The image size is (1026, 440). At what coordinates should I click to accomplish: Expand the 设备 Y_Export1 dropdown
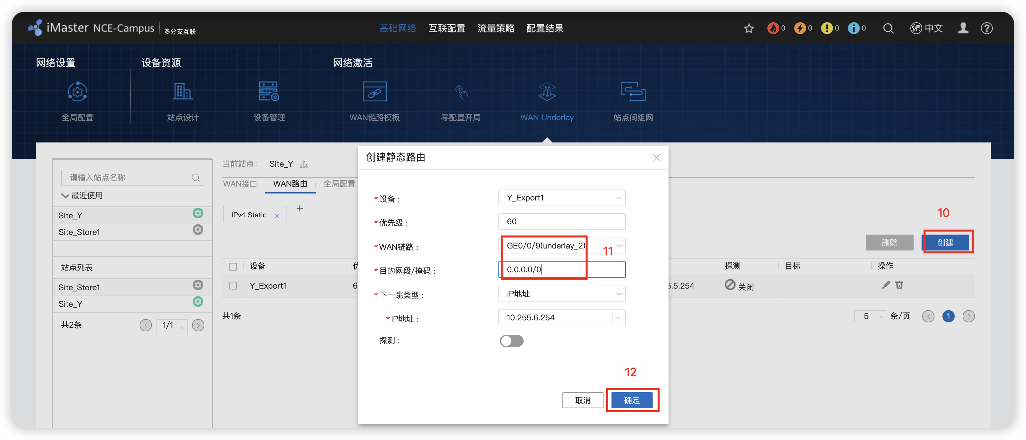(x=562, y=198)
